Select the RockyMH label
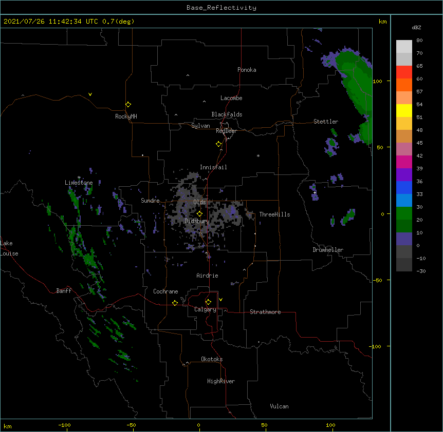 (126, 116)
